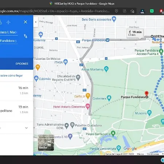
Task: Click Parque Fundidora Acceso Puerta 4 pin
Action: (161, 51)
